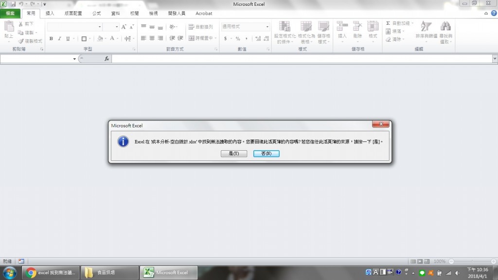The image size is (498, 280).
Task: Open the Chrome taskbar window
Action: tap(51, 272)
